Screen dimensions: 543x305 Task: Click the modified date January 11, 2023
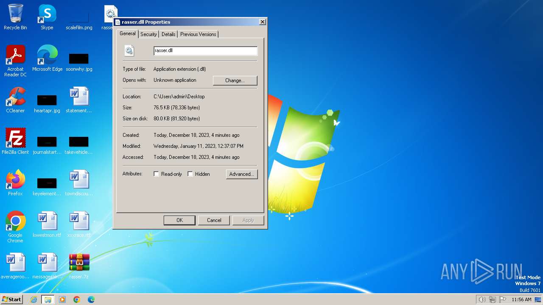tap(199, 146)
